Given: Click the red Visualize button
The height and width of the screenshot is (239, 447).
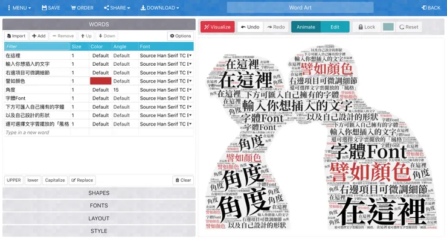Looking at the screenshot, I should point(217,27).
